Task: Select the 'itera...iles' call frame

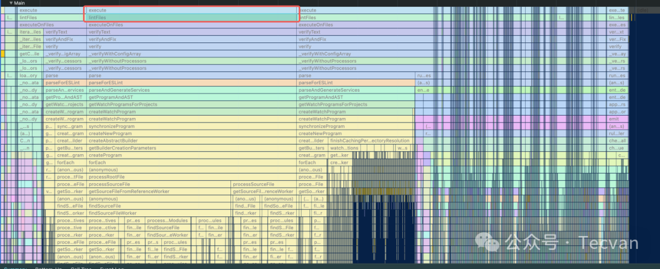Action: tap(31, 32)
